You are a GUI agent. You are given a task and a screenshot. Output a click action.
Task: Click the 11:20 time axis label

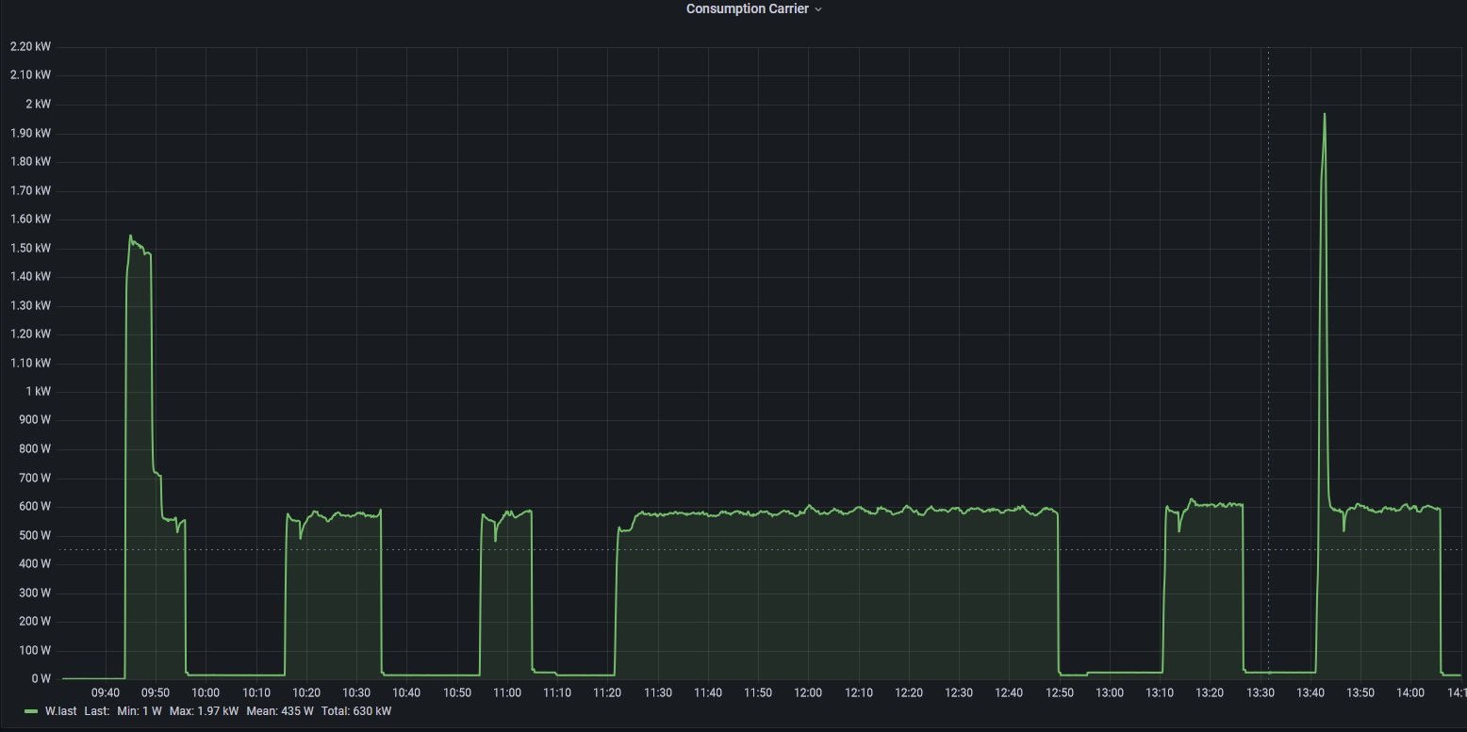[607, 693]
